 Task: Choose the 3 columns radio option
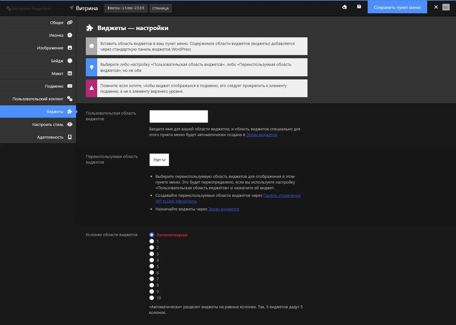152,254
